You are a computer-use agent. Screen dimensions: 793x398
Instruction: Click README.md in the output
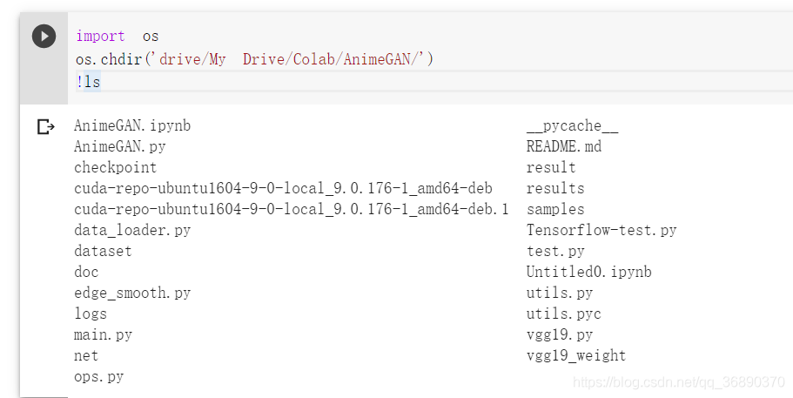[x=564, y=146]
